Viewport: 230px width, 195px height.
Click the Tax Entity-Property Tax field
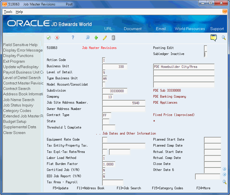point(124,146)
